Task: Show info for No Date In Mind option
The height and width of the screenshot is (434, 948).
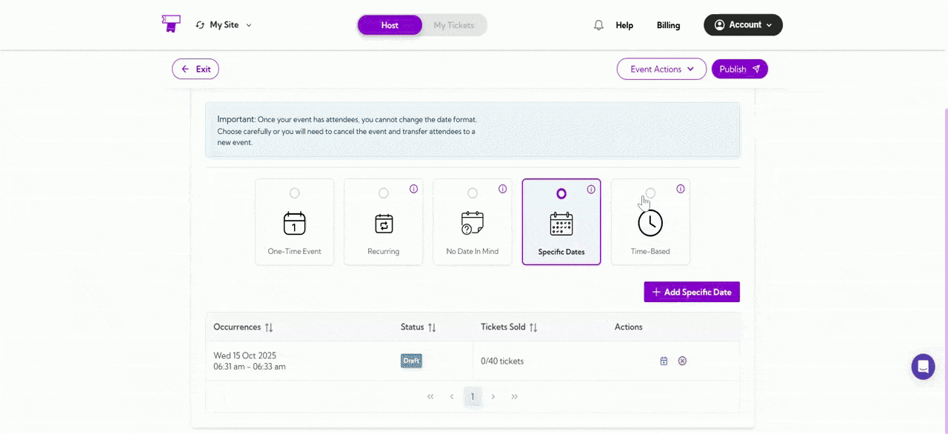Action: (x=502, y=189)
